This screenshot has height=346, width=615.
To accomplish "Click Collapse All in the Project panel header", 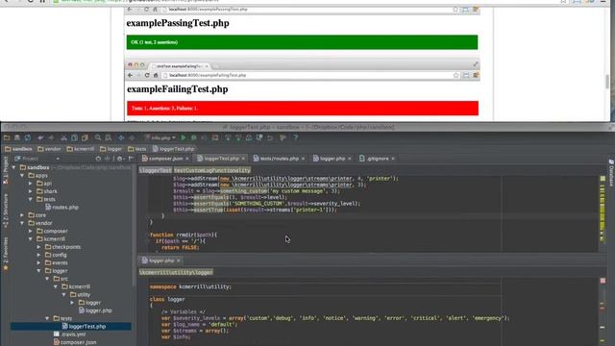I will tap(107, 159).
